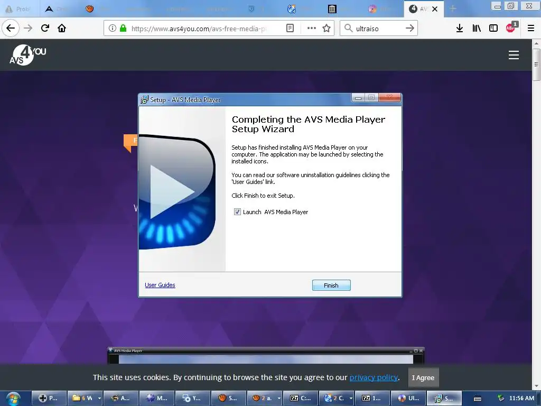Open the S... taskbar item with glove icon
Image resolution: width=541 pixels, height=406 pixels.
click(228, 398)
